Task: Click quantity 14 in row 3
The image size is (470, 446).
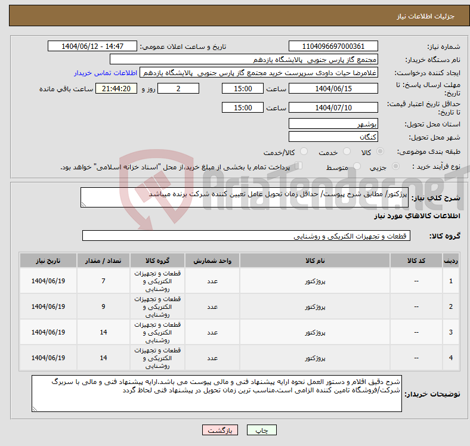Action: point(103,332)
